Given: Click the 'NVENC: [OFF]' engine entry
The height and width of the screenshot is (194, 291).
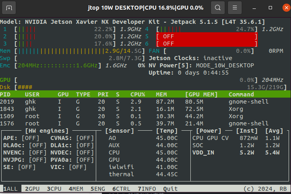Looking at the screenshot, I should coord(25,152).
